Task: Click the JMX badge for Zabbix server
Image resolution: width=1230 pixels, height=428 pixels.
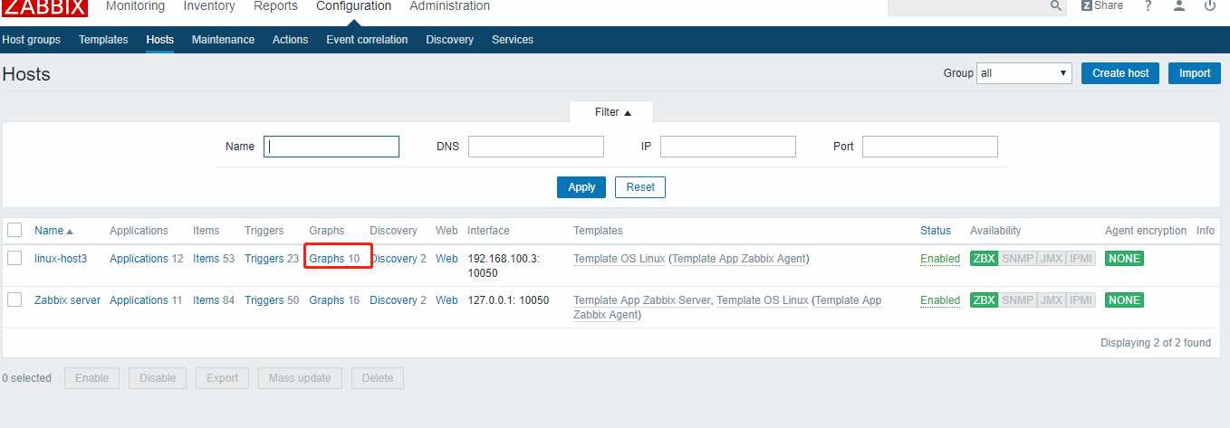Action: pos(1051,300)
